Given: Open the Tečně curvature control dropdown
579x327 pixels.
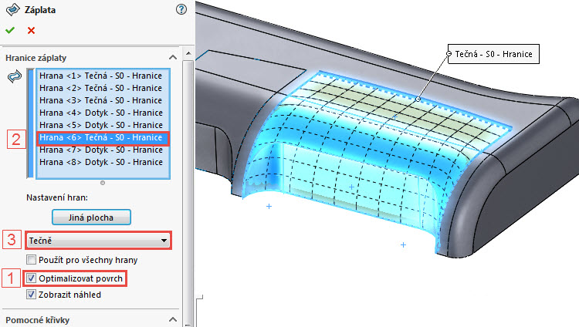Looking at the screenshot, I should (x=98, y=241).
